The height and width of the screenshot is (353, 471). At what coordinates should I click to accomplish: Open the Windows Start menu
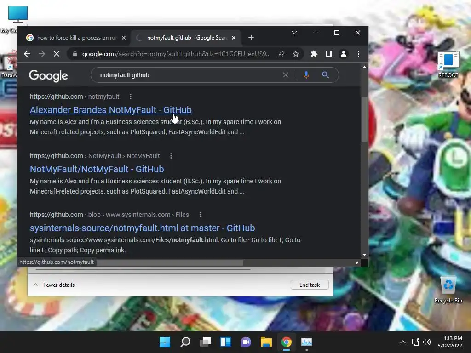coord(165,342)
